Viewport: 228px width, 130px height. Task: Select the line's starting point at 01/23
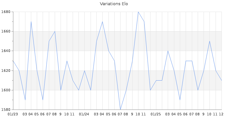point(13,61)
